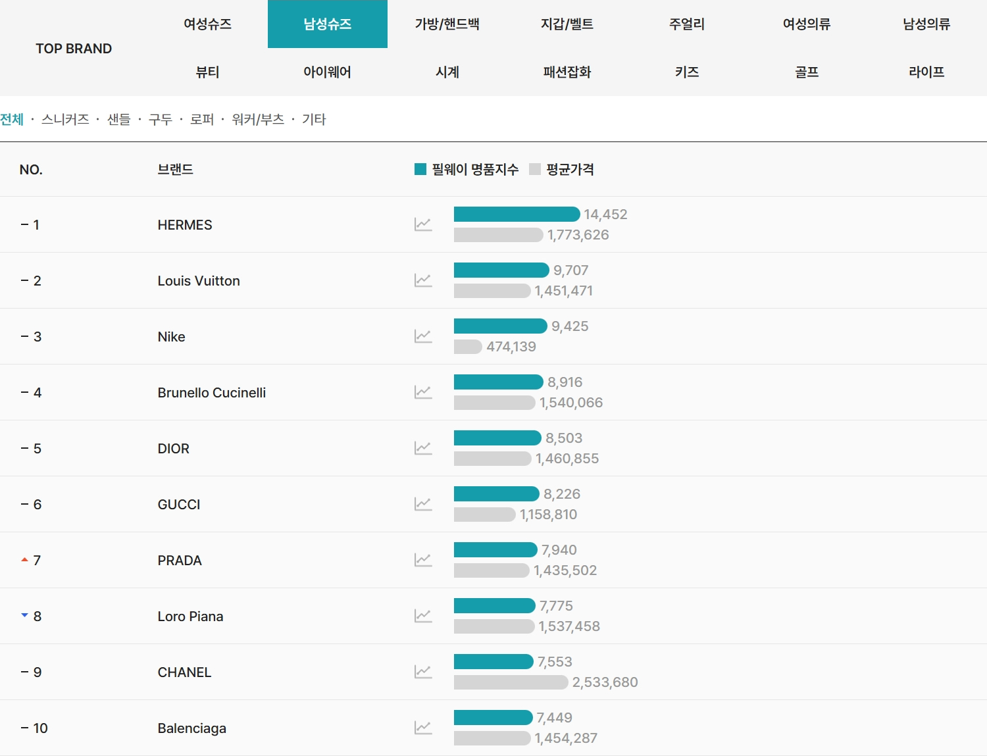Click HERMES teal index bar
This screenshot has height=756, width=987.
pos(517,214)
